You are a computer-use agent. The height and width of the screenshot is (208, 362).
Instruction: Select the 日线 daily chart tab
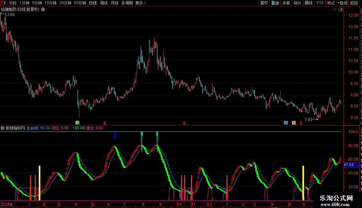pos(93,3)
